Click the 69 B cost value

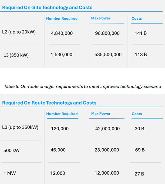point(139,150)
